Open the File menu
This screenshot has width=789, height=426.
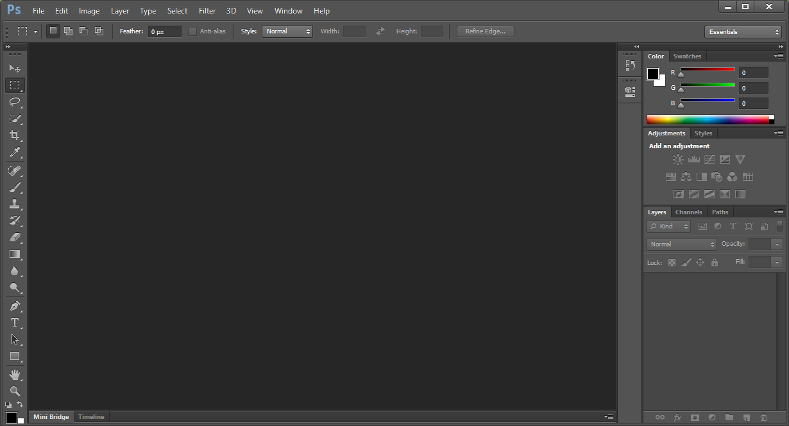38,11
